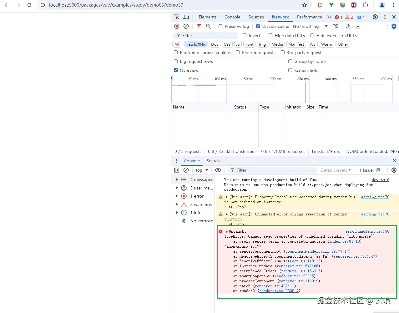399x313 pixels.
Task: Open network conditions wifi icon
Action: (336, 26)
